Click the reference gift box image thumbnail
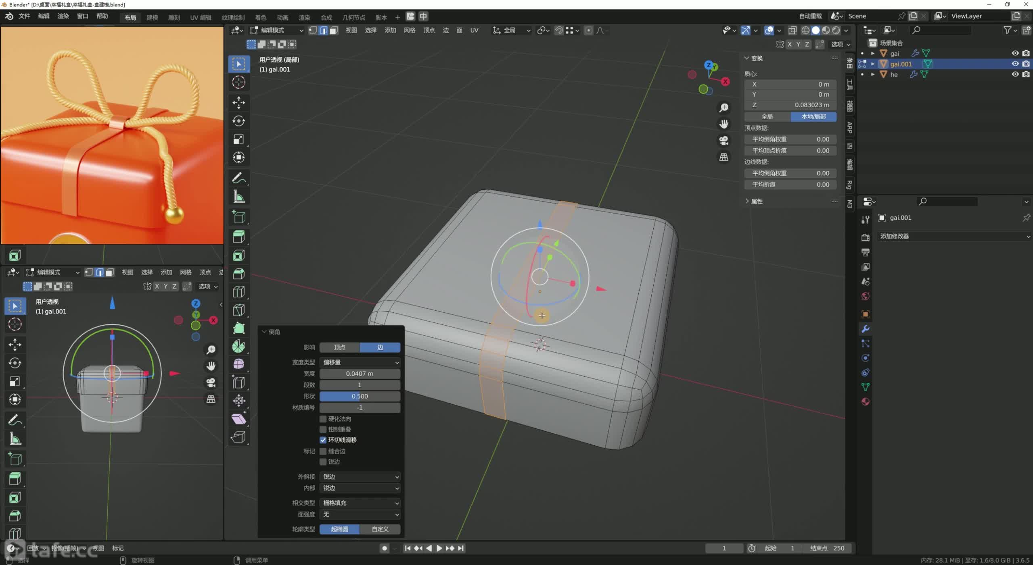Screen dimensions: 1033x565 point(112,135)
